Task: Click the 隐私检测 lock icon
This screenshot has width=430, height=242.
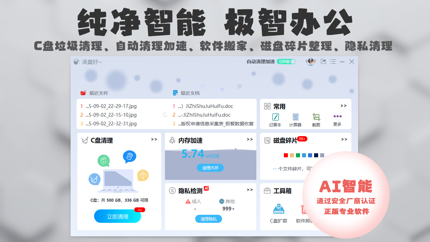Action: point(171,190)
